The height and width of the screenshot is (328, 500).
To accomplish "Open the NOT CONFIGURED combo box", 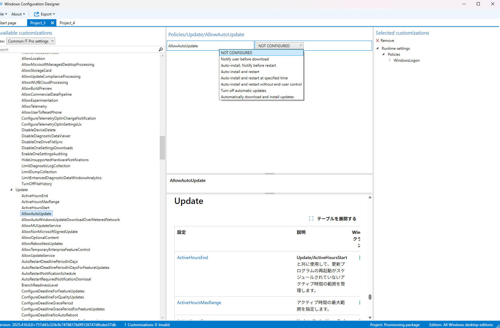I will coord(279,46).
